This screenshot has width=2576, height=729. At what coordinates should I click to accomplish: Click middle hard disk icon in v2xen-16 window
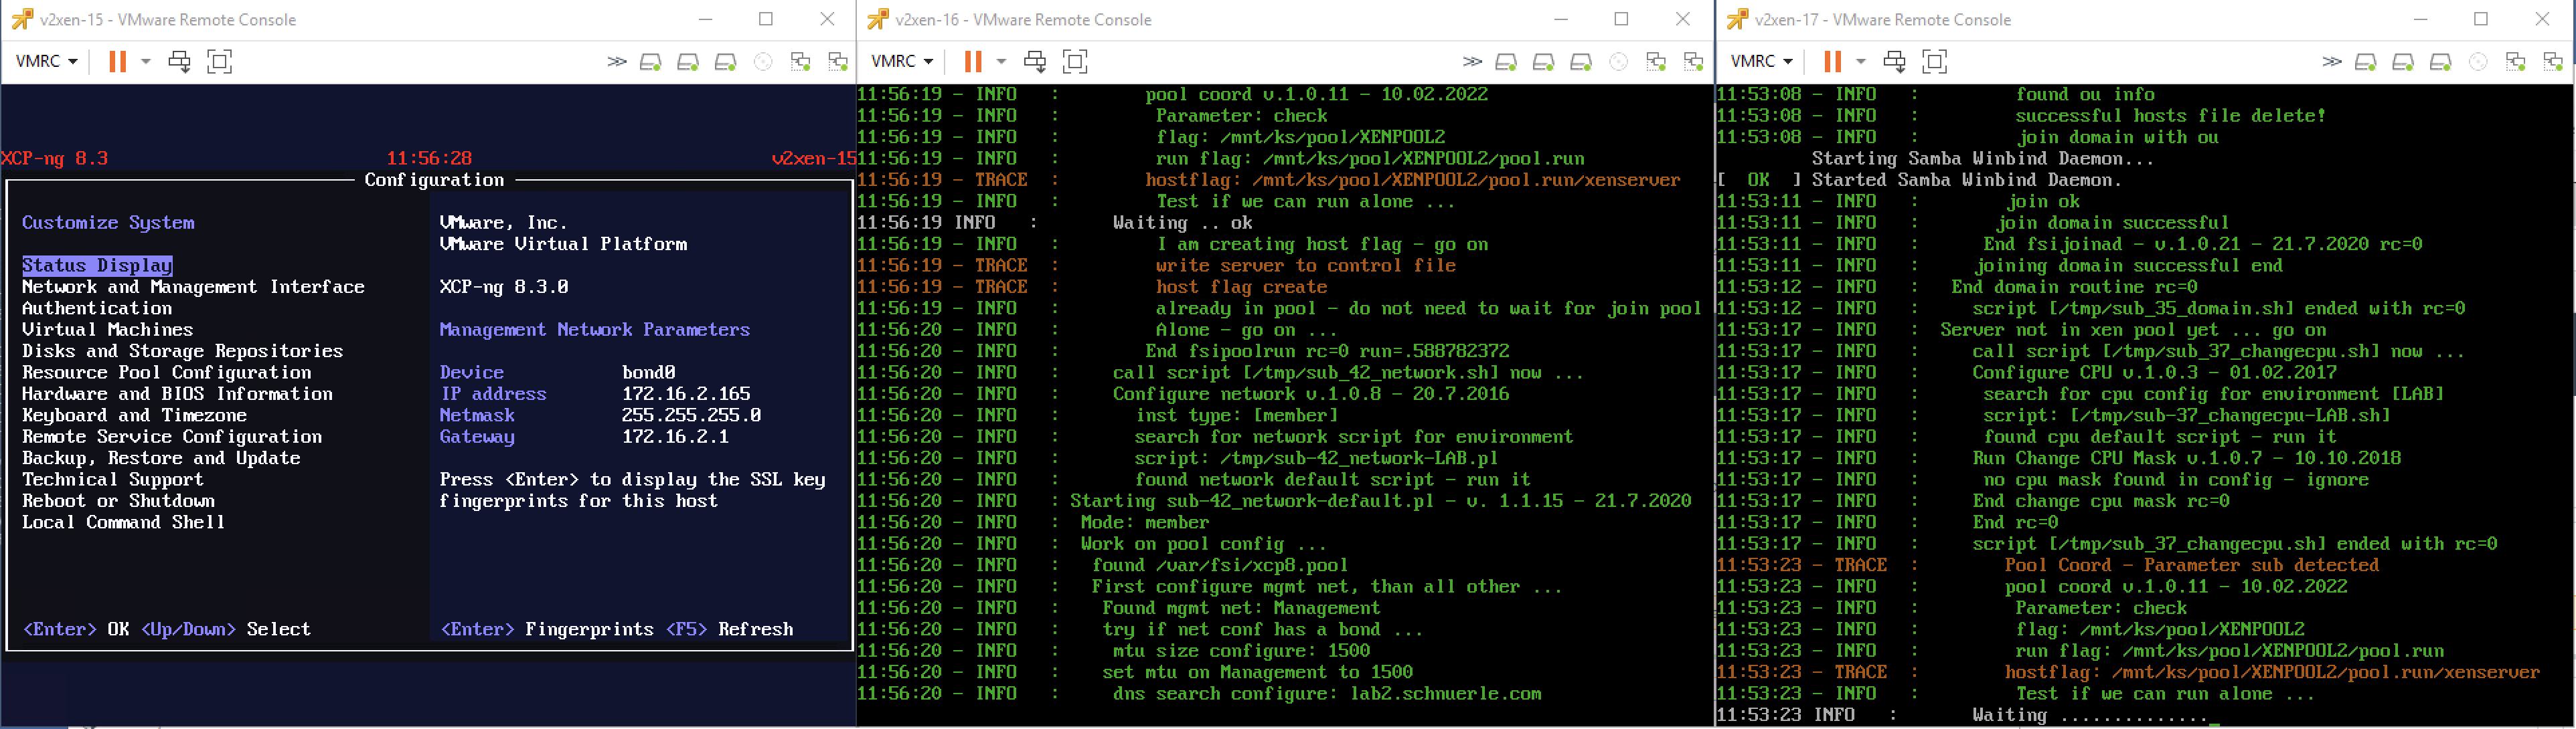1543,62
